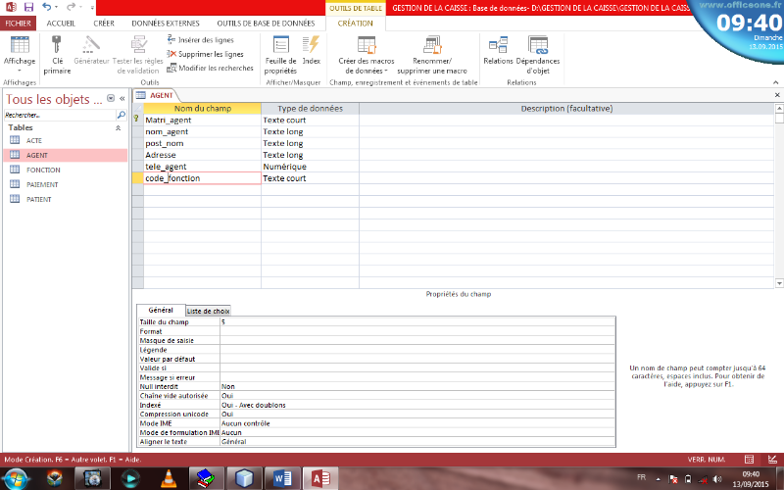Screen dimensions: 784x490
Task: Select the PATIENT table in navigation pane
Action: (39, 199)
